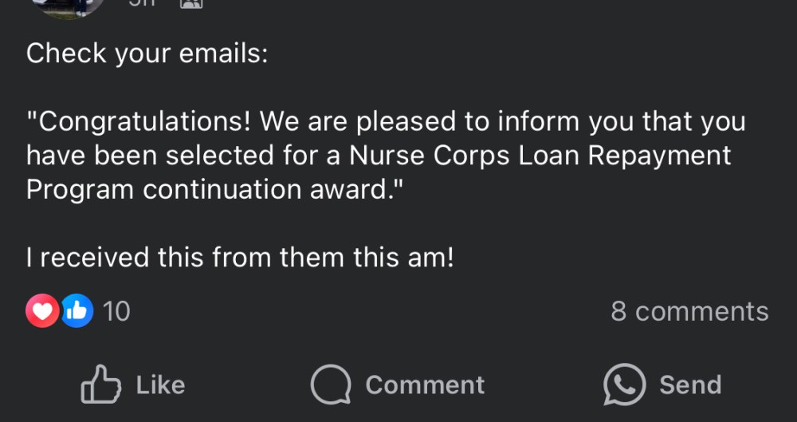797x422 pixels.
Task: Tap the Like button label
Action: [161, 385]
